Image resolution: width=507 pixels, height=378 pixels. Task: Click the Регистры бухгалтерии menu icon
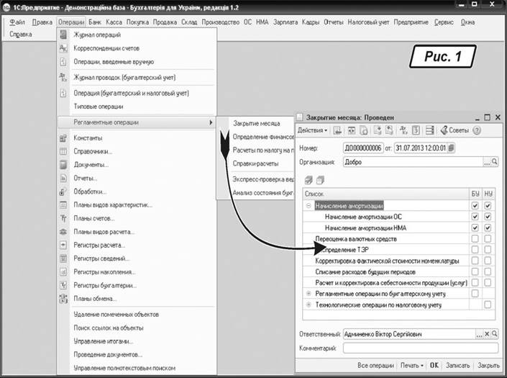pos(63,285)
